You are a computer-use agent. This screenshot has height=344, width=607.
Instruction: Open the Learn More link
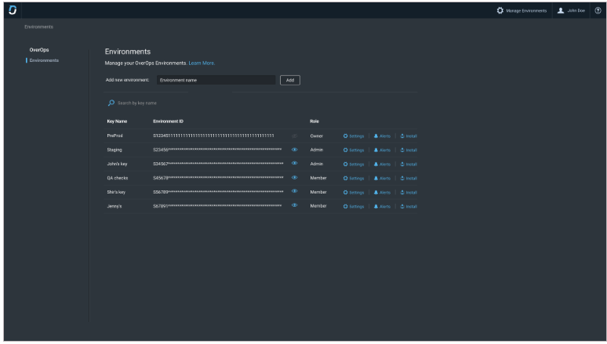[x=202, y=63]
